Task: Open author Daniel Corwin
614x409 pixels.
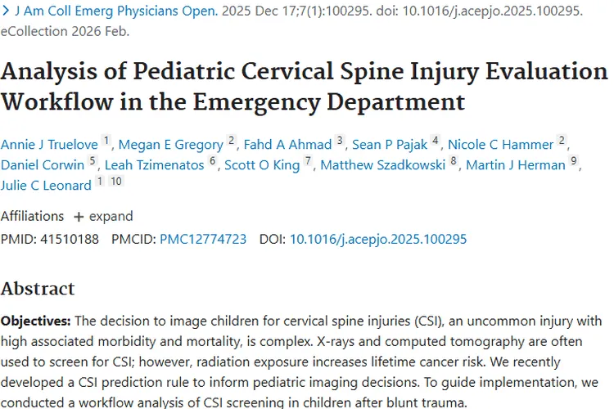Action: (x=43, y=165)
